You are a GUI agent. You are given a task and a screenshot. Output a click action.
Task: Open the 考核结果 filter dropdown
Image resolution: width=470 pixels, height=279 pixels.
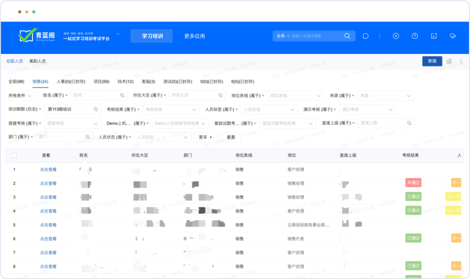[x=171, y=109]
